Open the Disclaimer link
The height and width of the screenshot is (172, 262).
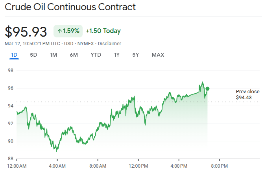[111, 44]
